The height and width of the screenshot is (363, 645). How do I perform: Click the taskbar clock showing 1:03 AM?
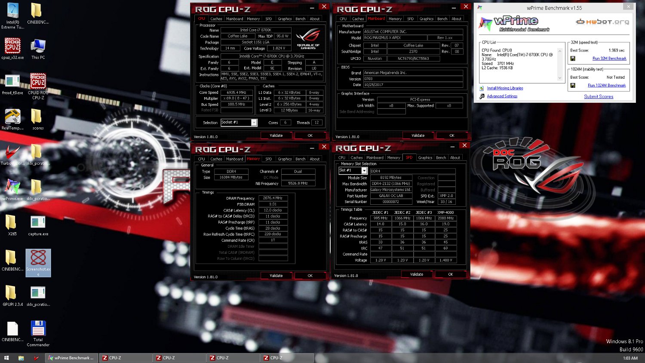pyautogui.click(x=630, y=358)
